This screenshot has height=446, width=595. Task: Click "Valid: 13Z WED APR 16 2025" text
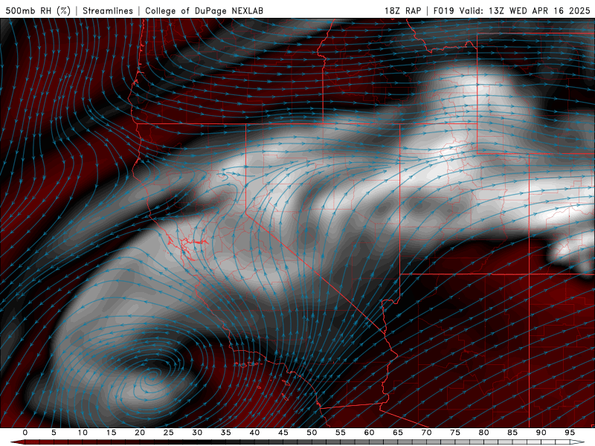click(525, 10)
